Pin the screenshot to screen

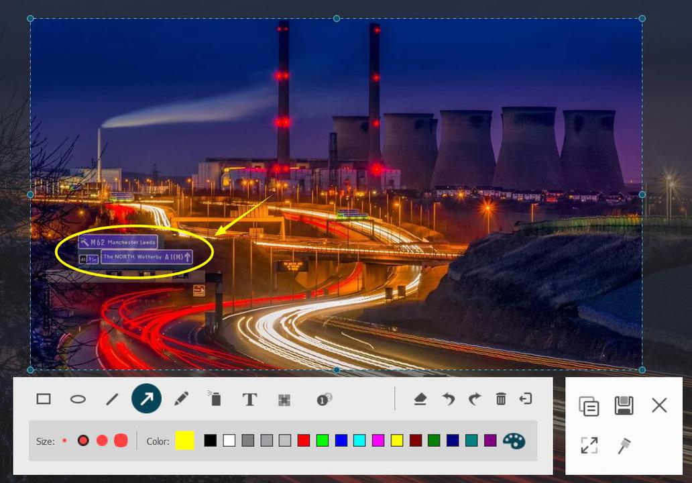pyautogui.click(x=624, y=445)
